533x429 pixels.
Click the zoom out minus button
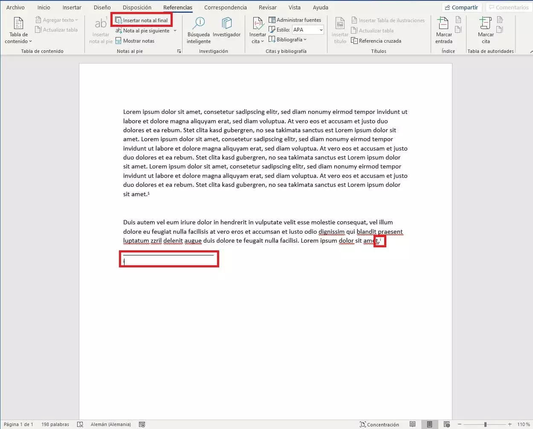coord(460,424)
